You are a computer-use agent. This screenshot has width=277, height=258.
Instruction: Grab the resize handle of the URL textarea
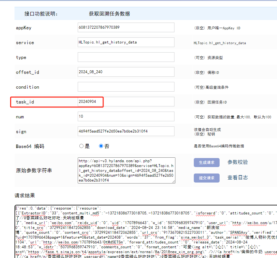click(x=173, y=182)
